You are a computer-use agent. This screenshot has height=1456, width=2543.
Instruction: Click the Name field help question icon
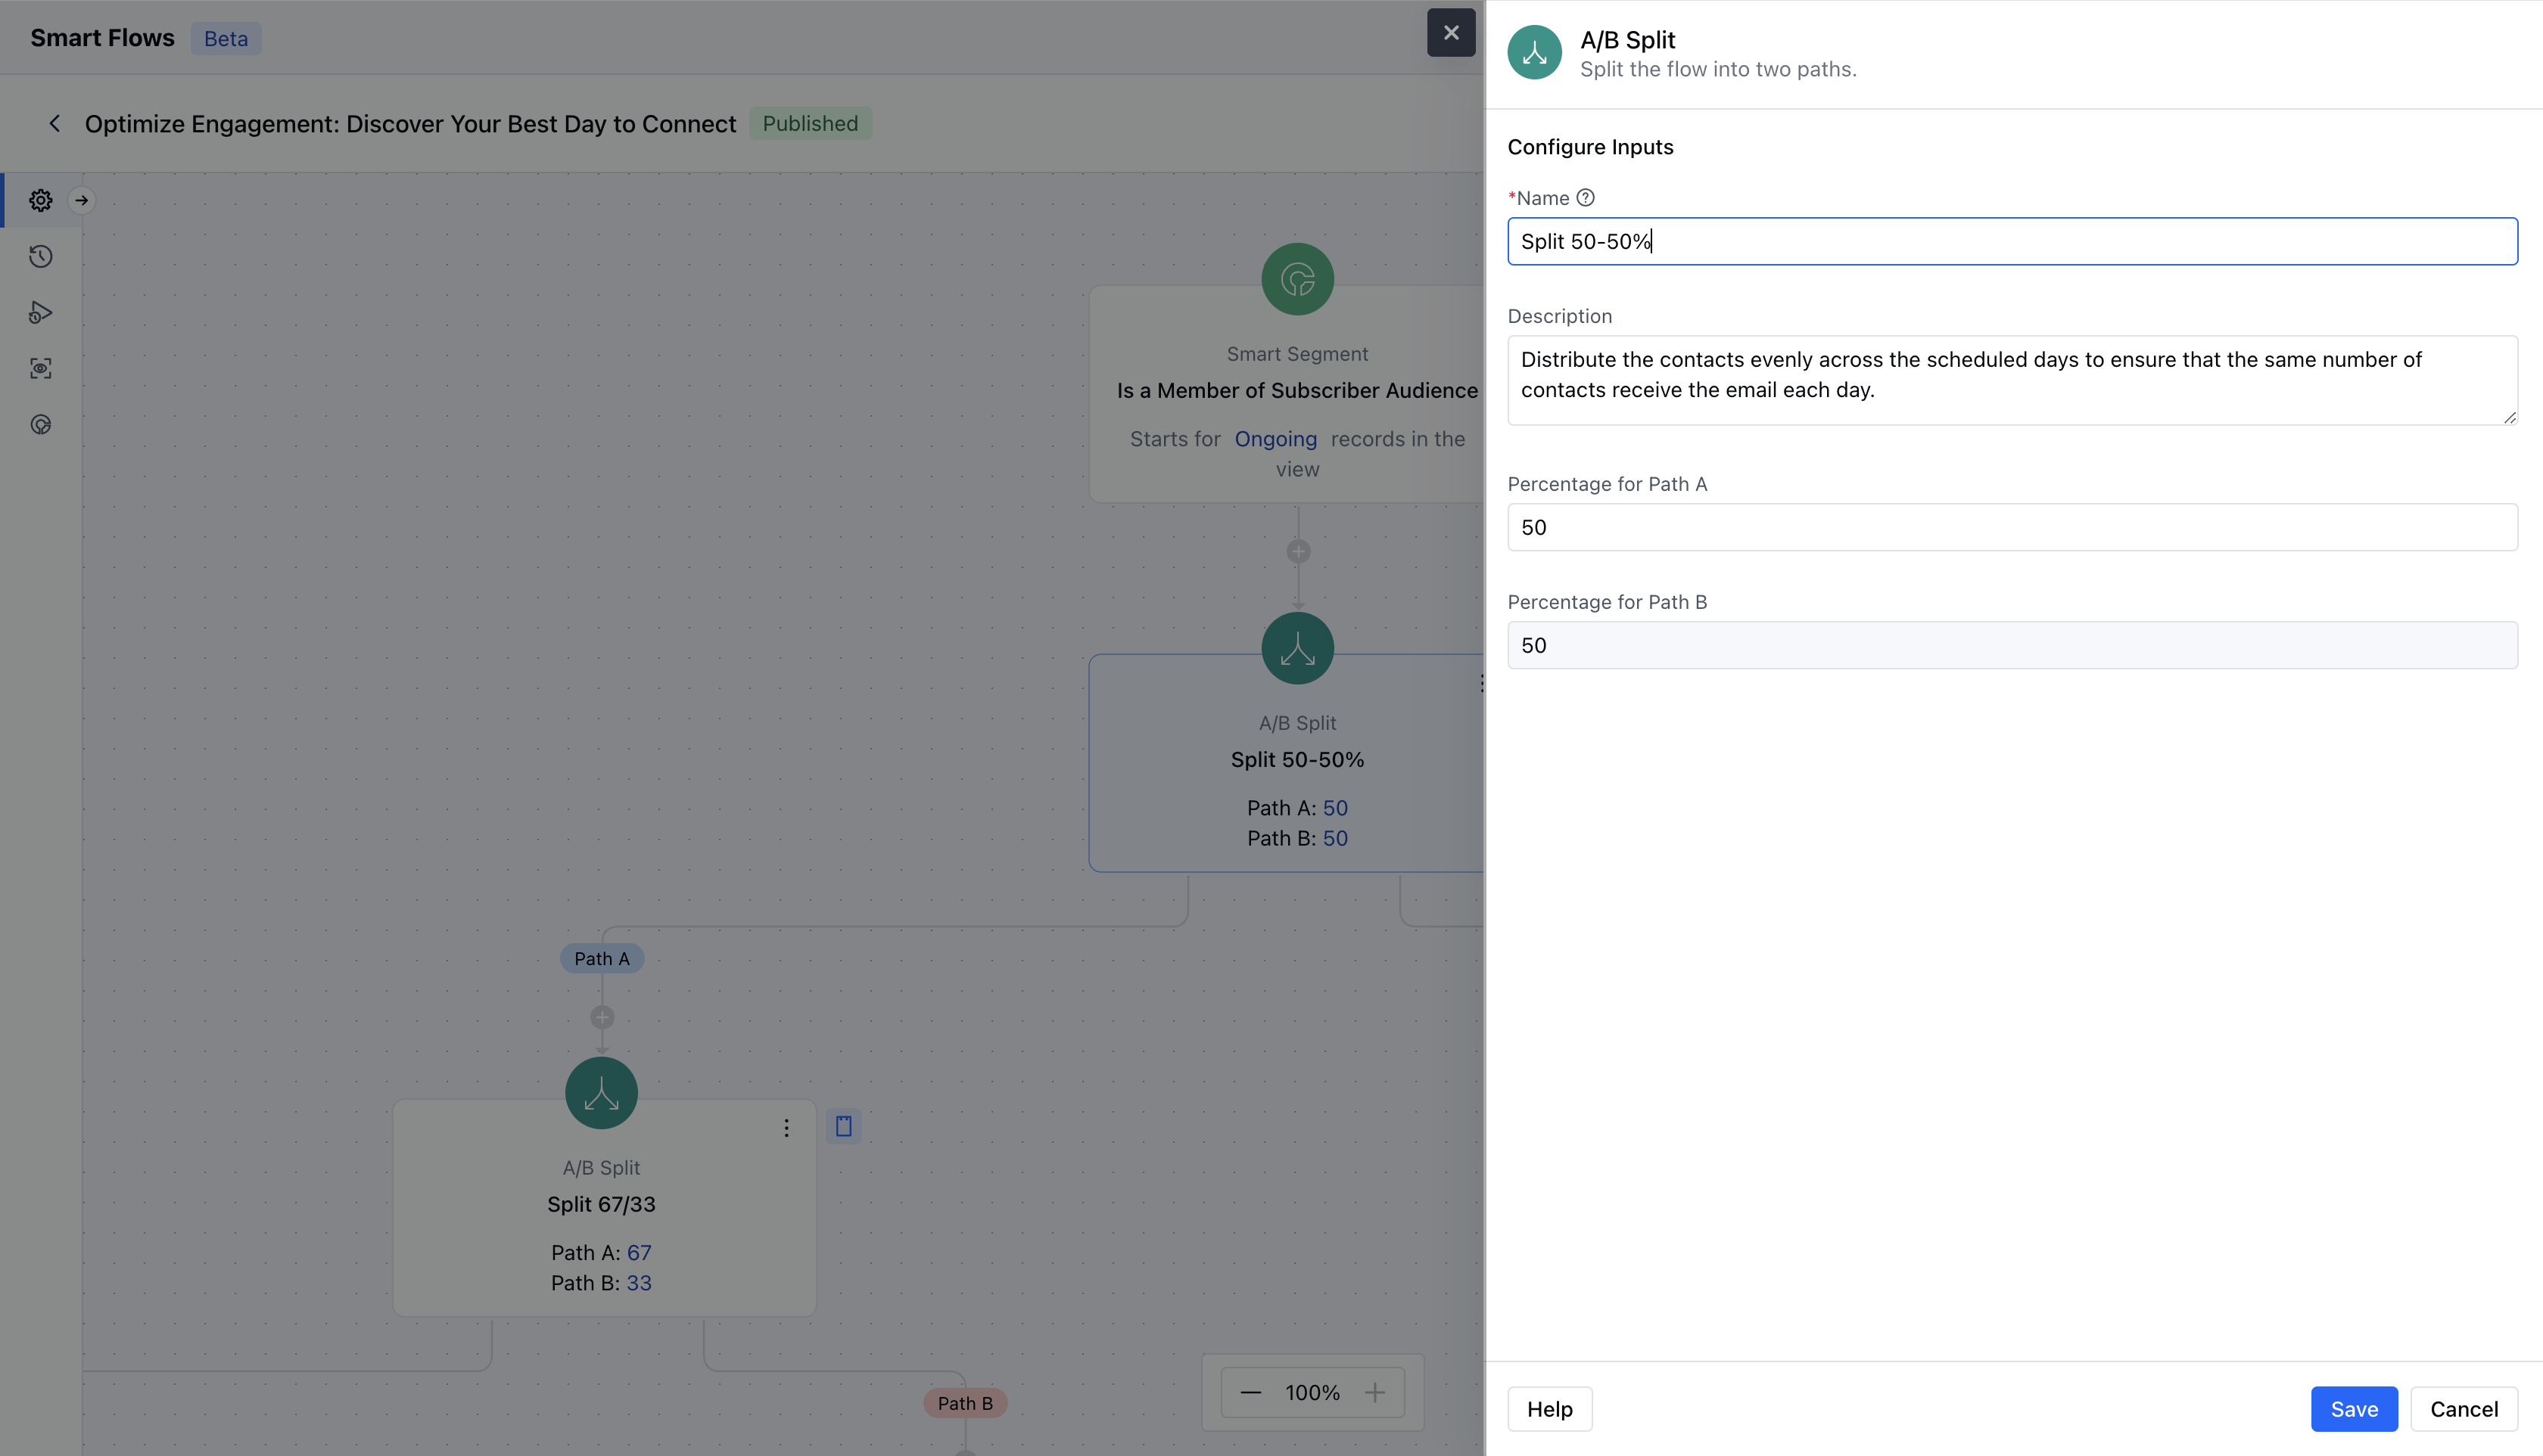(1586, 198)
